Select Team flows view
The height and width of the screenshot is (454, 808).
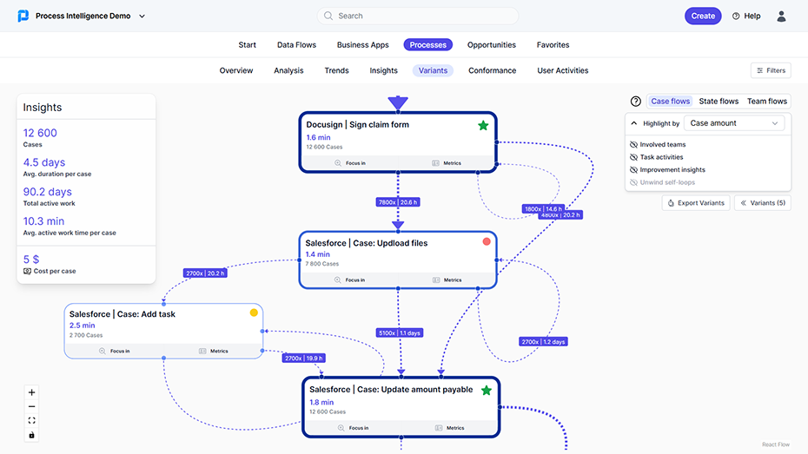[767, 102]
